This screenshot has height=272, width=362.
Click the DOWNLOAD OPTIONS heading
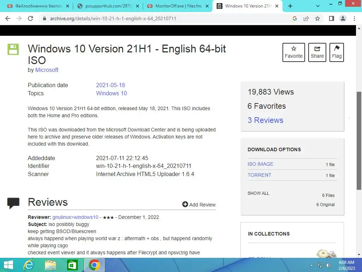pos(274,149)
